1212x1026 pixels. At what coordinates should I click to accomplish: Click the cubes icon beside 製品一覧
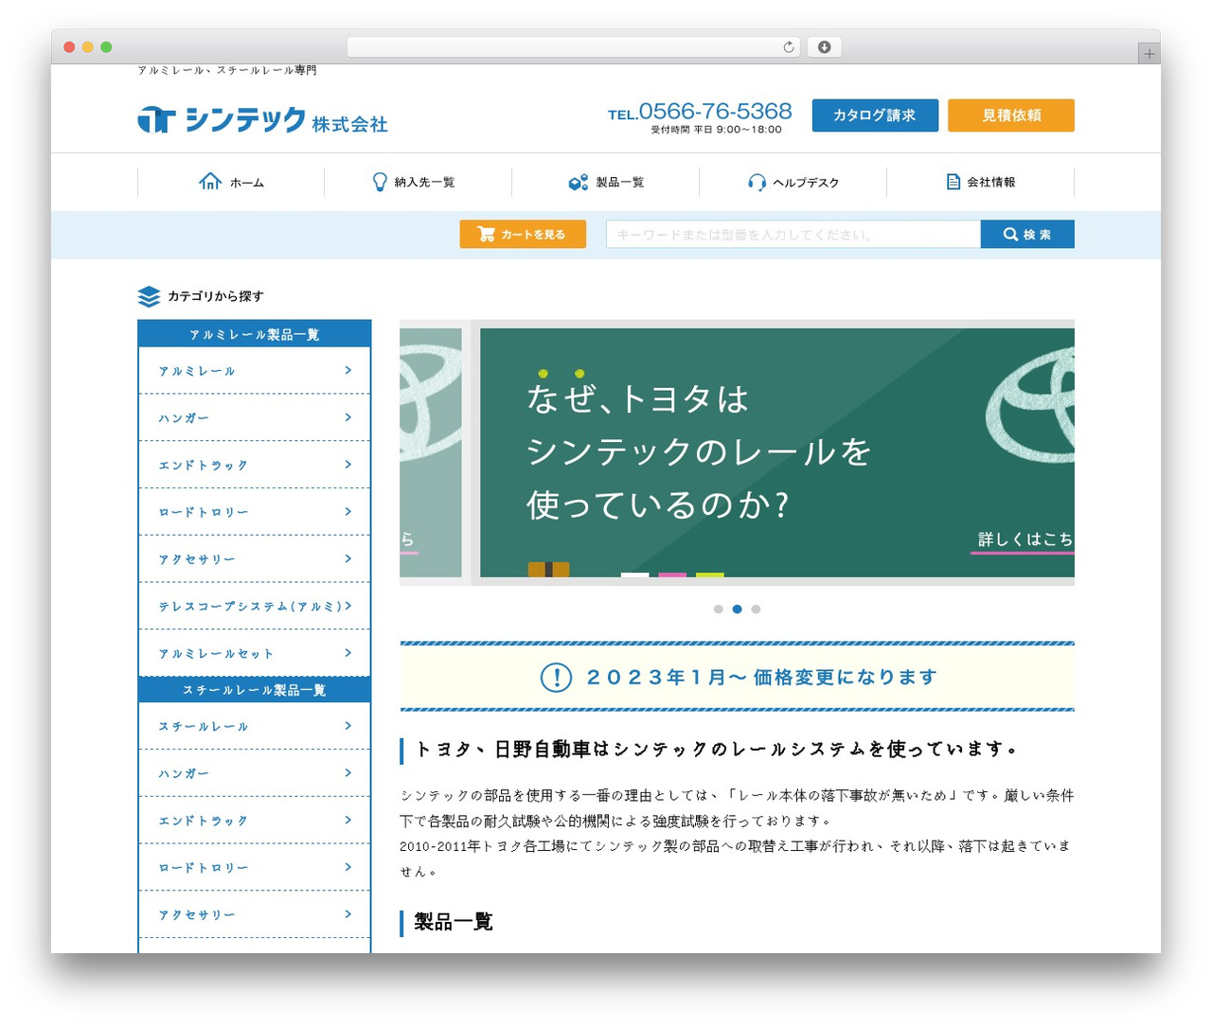pos(578,182)
